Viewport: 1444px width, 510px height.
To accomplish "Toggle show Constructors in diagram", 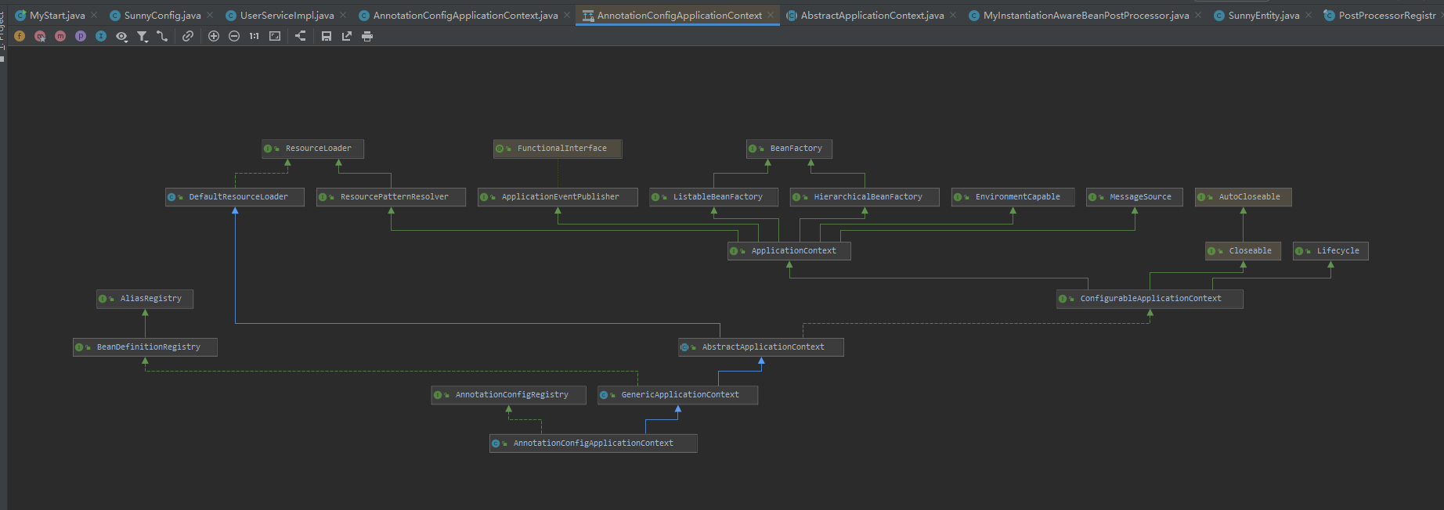I will (x=40, y=36).
